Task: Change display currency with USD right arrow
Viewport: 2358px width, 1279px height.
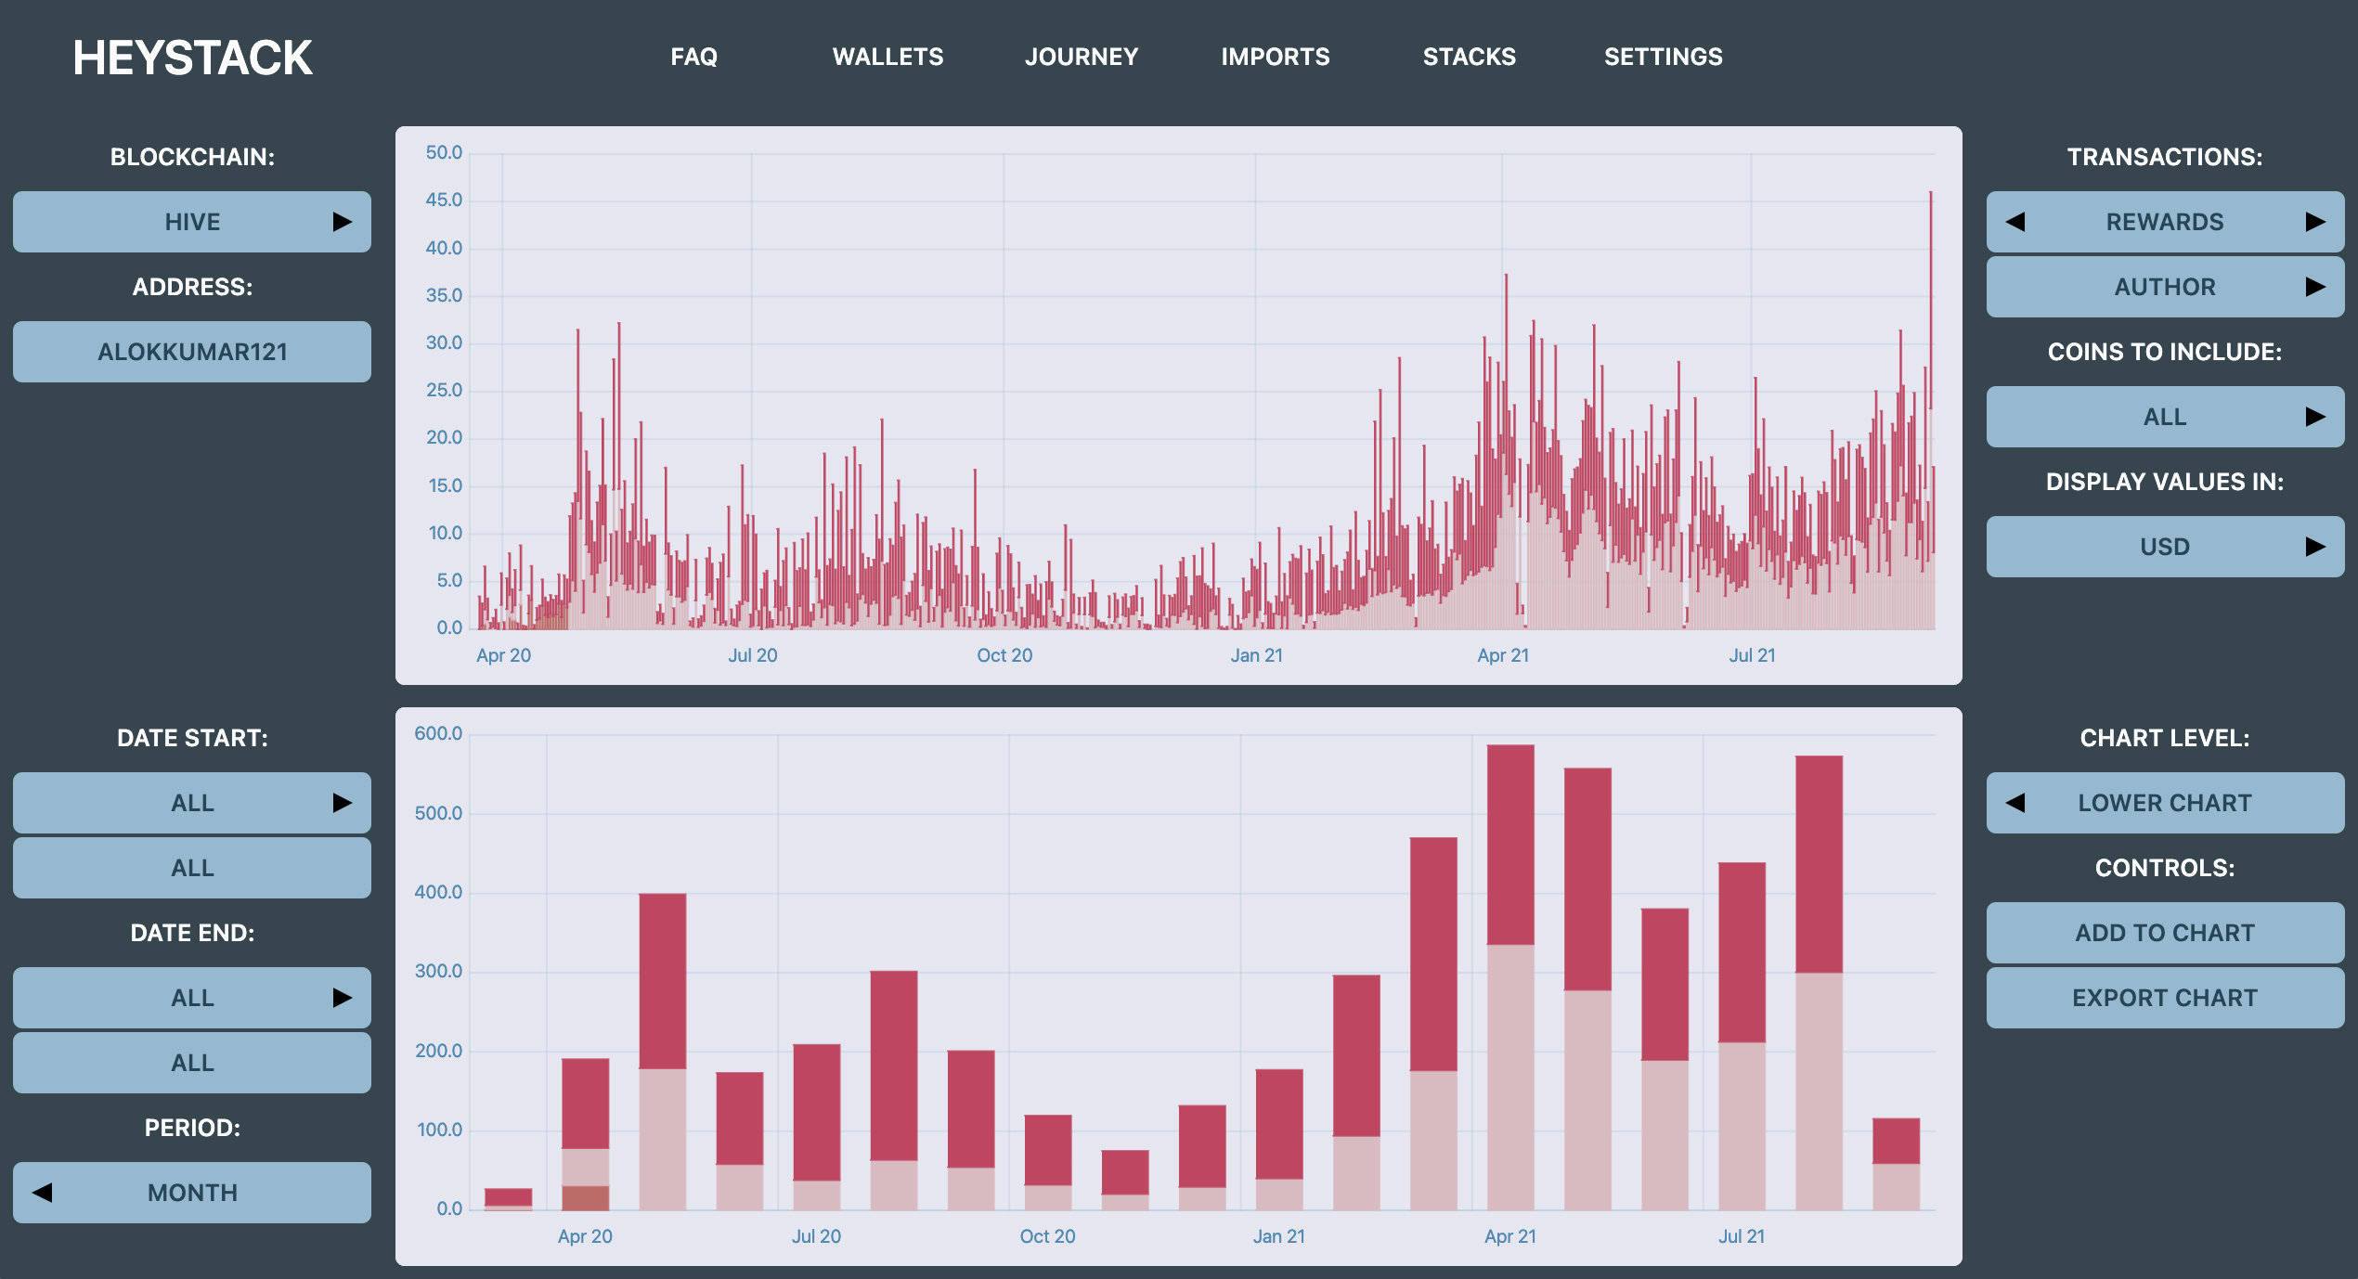Action: click(2315, 547)
